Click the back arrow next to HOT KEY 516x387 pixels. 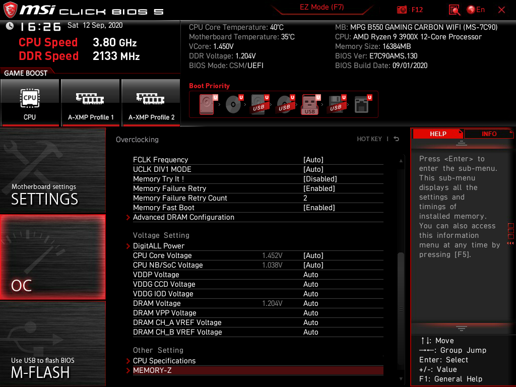(x=396, y=139)
